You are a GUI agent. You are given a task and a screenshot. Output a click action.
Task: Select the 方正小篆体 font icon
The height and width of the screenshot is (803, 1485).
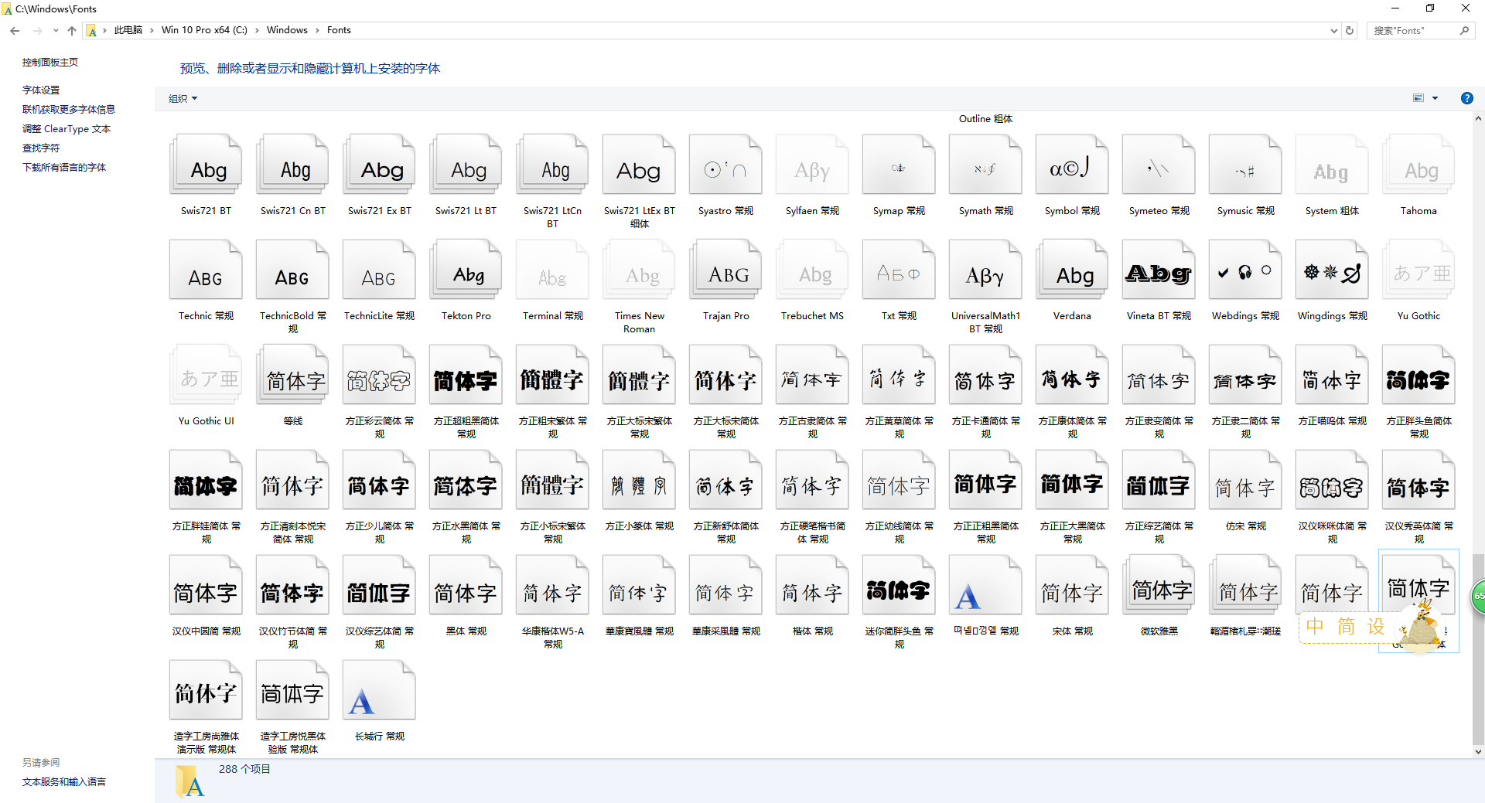click(639, 481)
